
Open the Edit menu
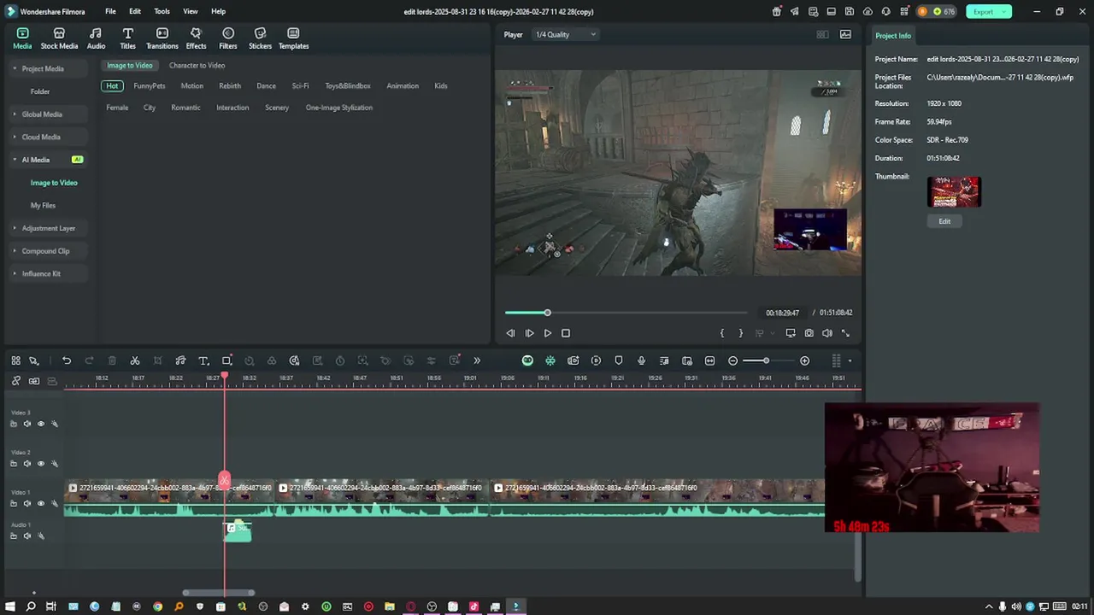click(135, 11)
